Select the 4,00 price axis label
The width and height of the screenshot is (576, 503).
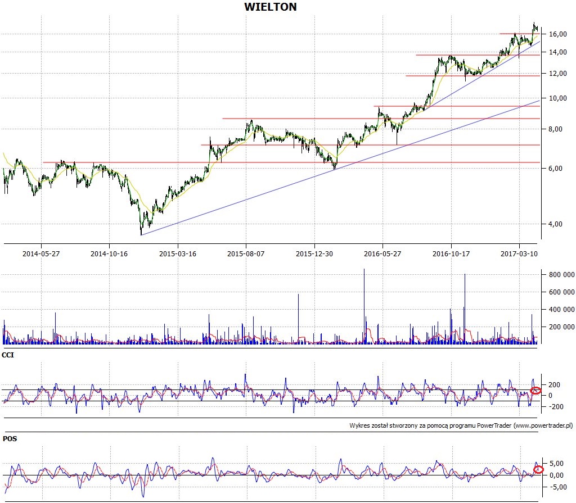pyautogui.click(x=555, y=224)
